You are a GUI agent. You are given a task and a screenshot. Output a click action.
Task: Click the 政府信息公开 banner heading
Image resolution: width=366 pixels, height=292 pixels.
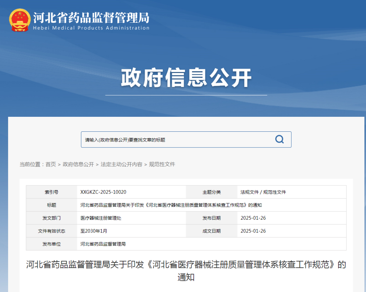click(186, 77)
